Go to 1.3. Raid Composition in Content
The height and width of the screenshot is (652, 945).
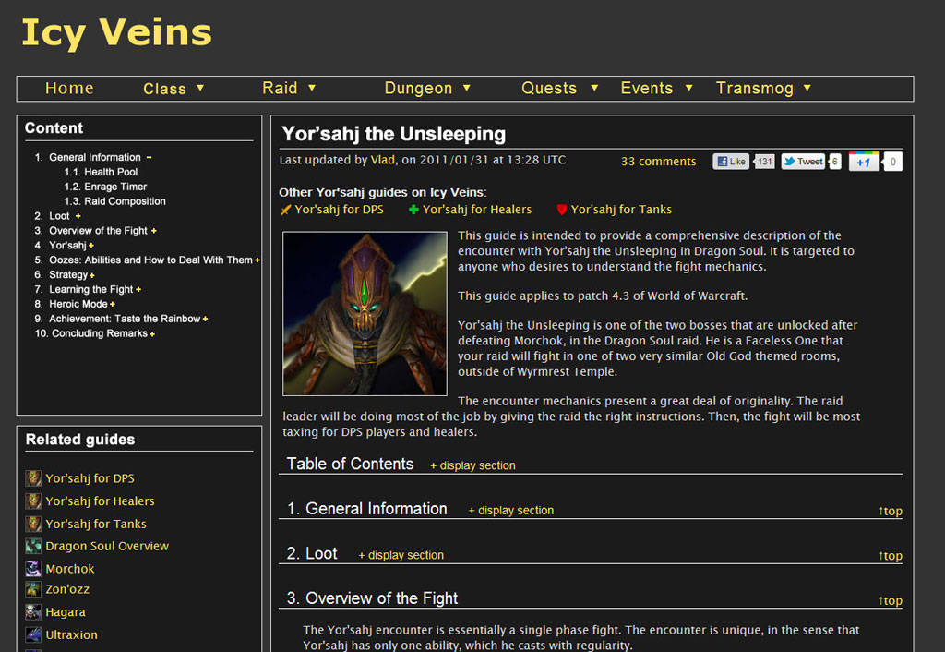114,201
